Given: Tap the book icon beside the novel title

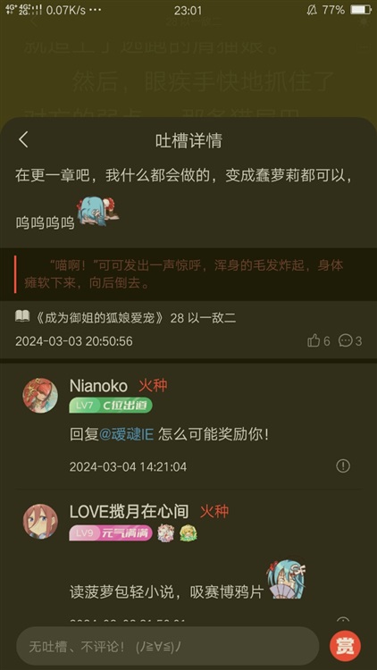Looking at the screenshot, I should pos(22,316).
